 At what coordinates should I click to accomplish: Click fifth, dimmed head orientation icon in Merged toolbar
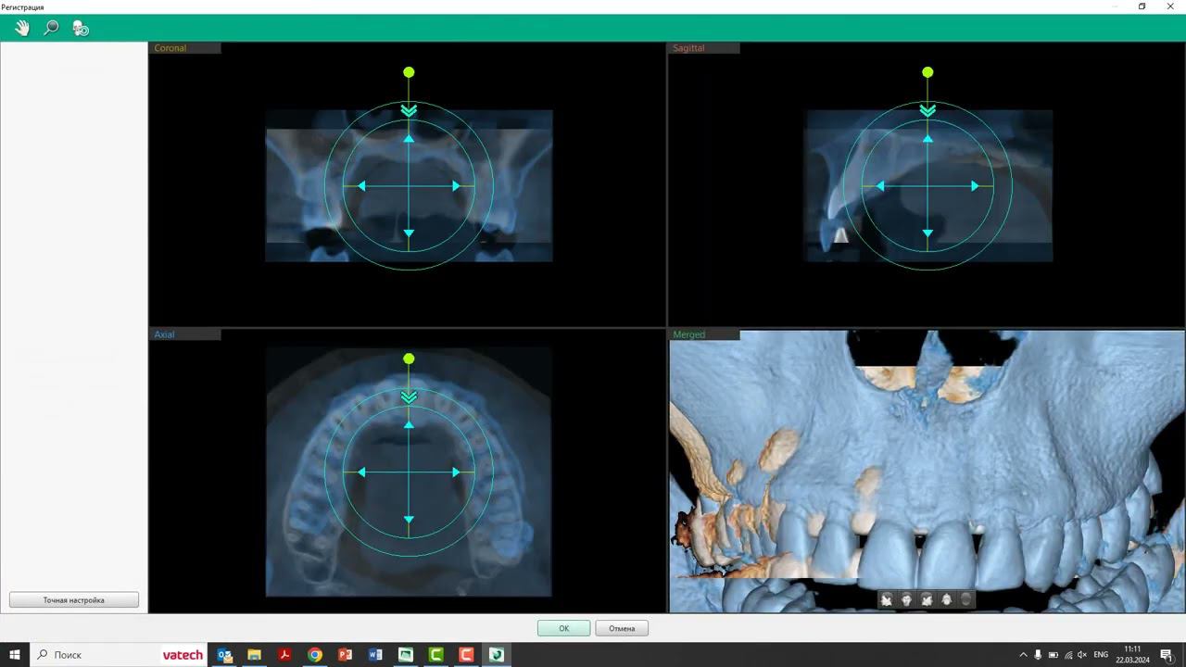[x=965, y=599]
